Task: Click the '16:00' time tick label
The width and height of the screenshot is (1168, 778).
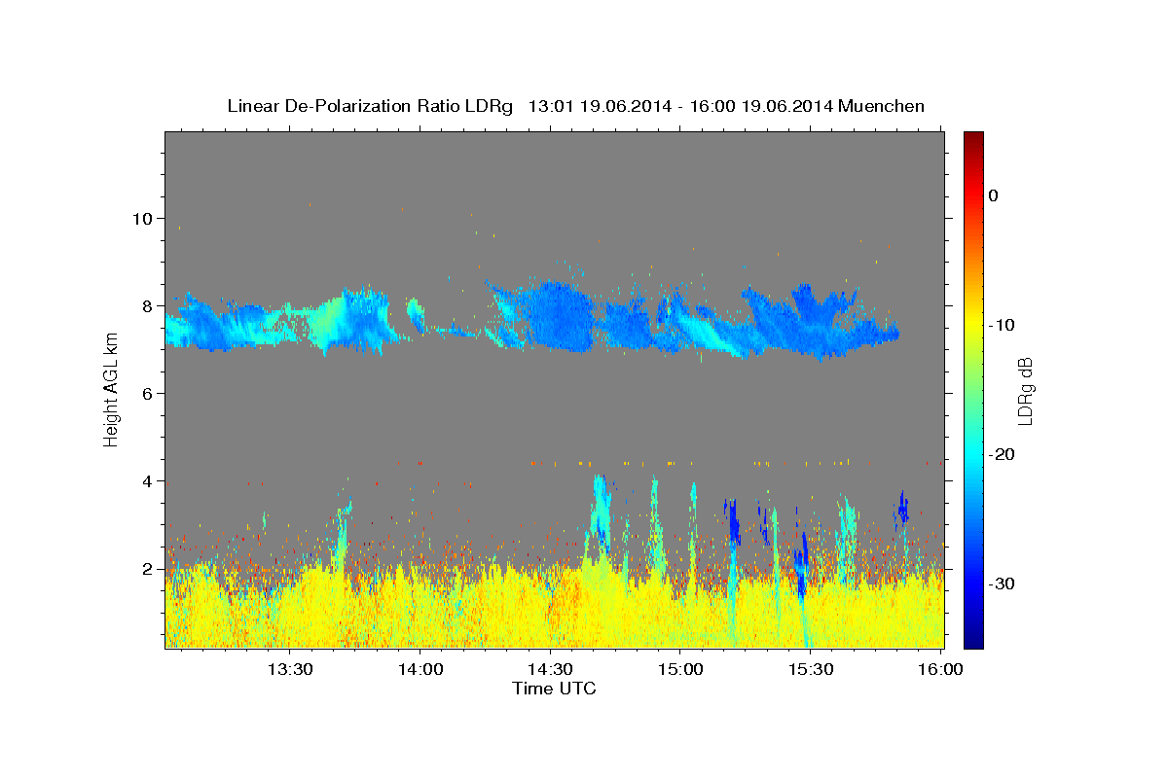Action: (940, 669)
